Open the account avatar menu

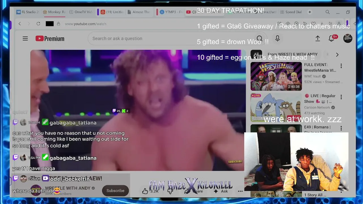(x=348, y=39)
